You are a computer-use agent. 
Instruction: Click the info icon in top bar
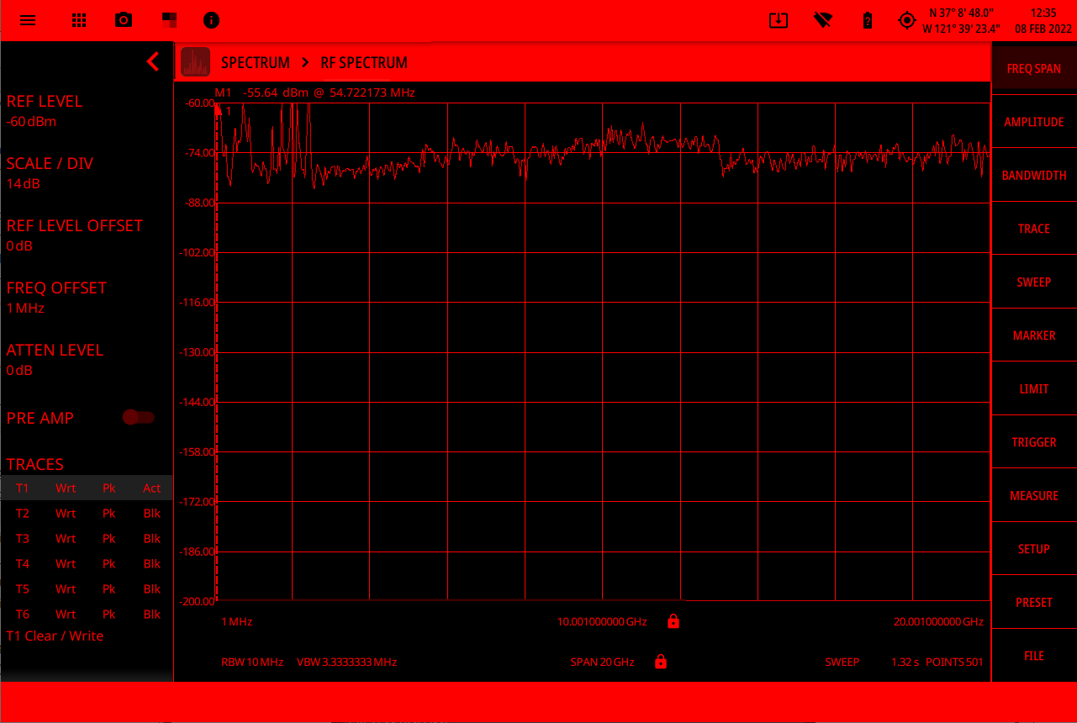point(212,20)
